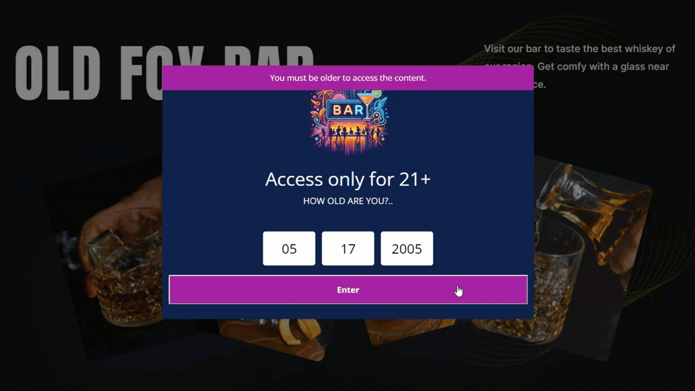Open the orange peel photo below modal
Image resolution: width=695 pixels, height=391 pixels.
[272, 339]
